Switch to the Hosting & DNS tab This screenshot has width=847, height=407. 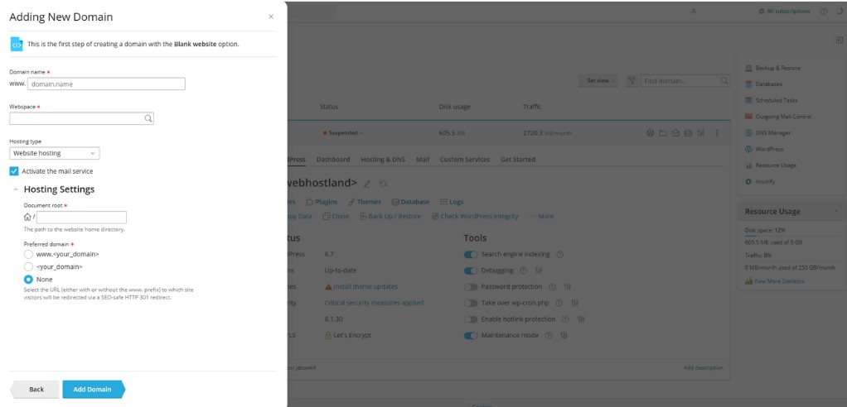[383, 160]
